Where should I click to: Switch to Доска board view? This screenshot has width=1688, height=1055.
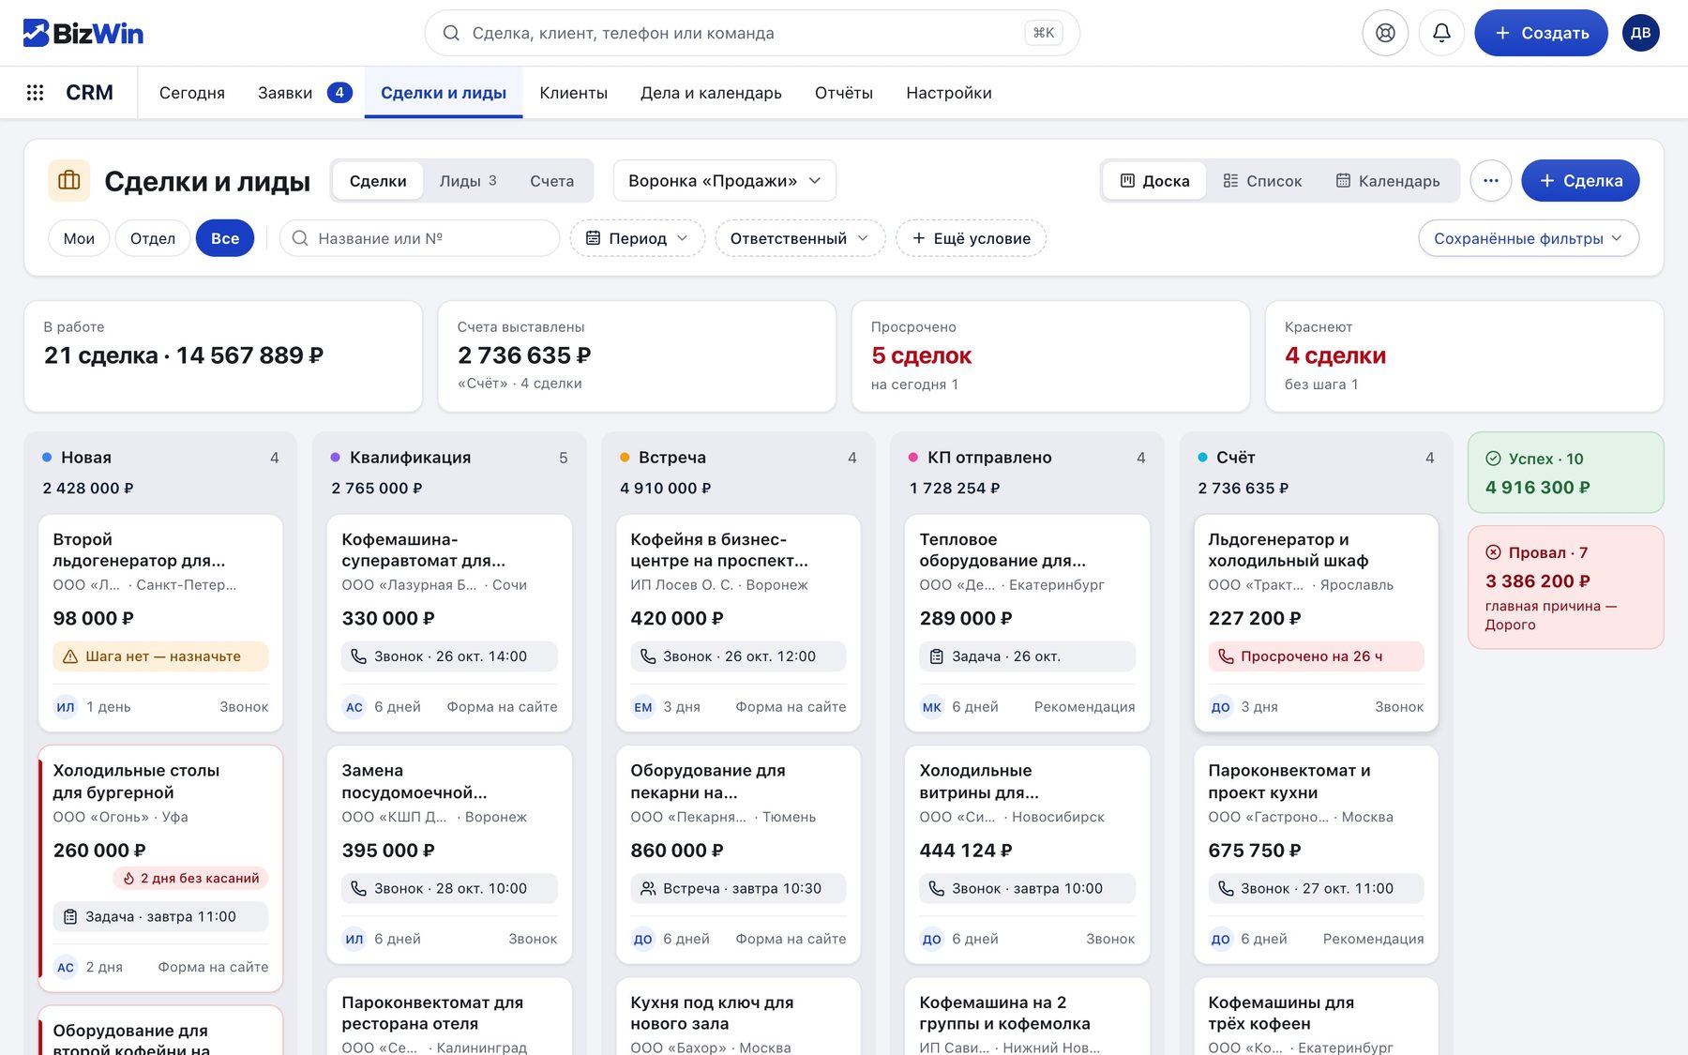[1155, 181]
